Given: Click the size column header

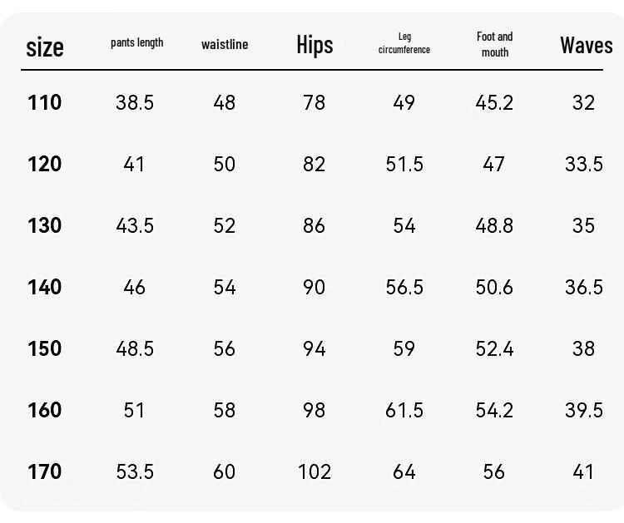Looking at the screenshot, I should click(x=45, y=47).
